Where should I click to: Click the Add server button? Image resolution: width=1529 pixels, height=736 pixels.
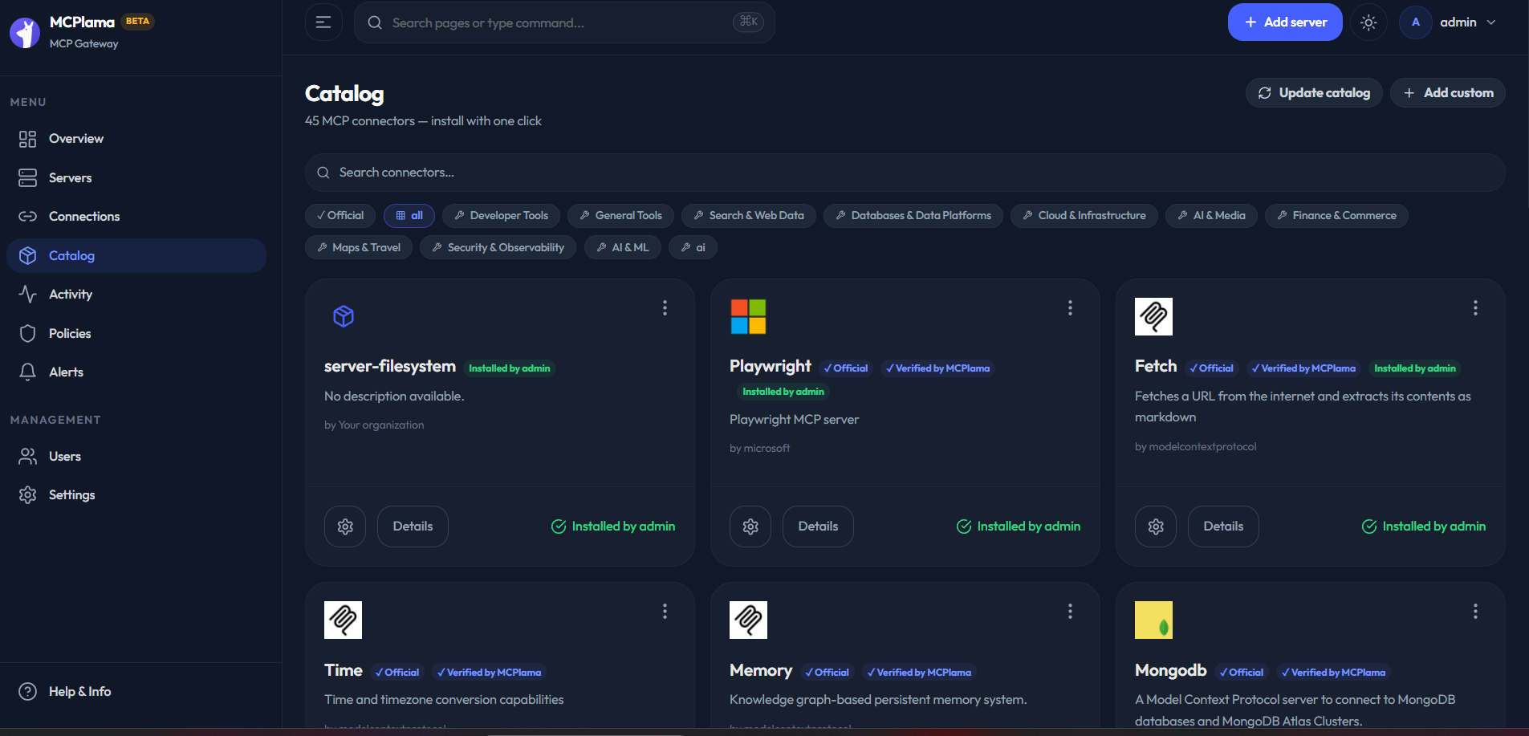coord(1285,22)
